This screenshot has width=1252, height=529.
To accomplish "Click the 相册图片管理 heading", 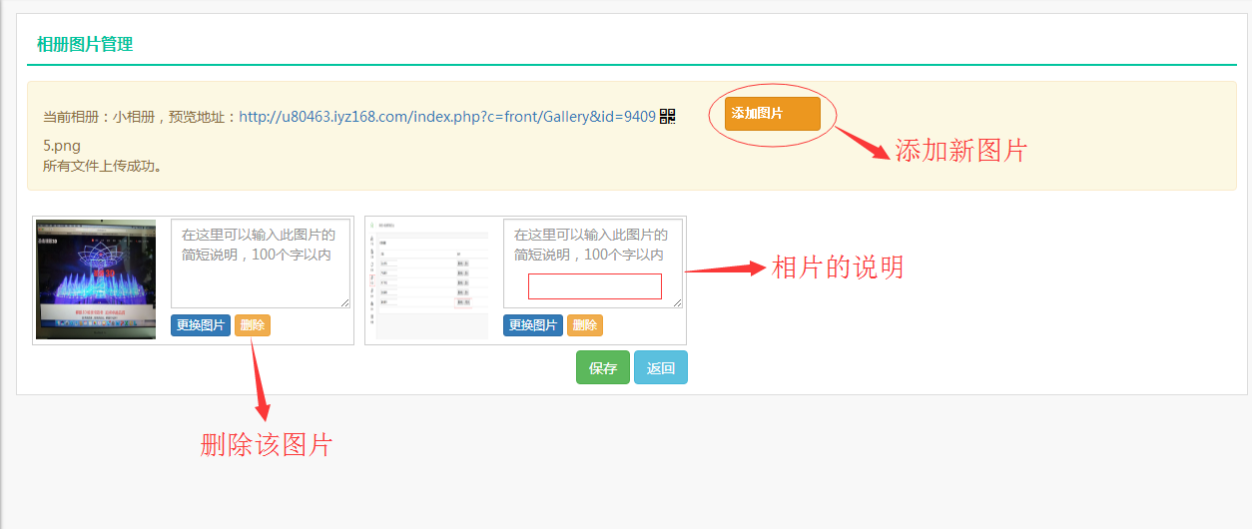I will (x=85, y=44).
